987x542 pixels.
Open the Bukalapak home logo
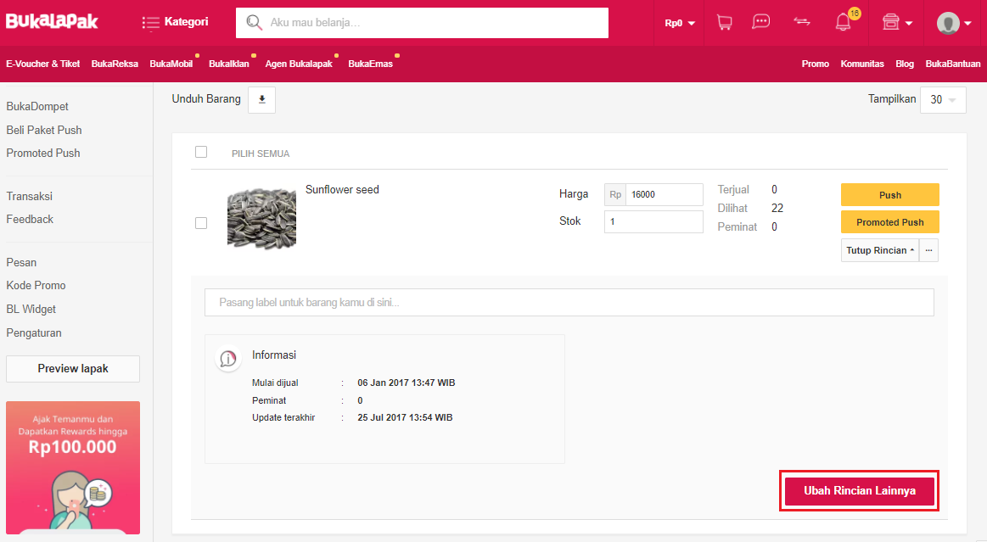point(53,21)
